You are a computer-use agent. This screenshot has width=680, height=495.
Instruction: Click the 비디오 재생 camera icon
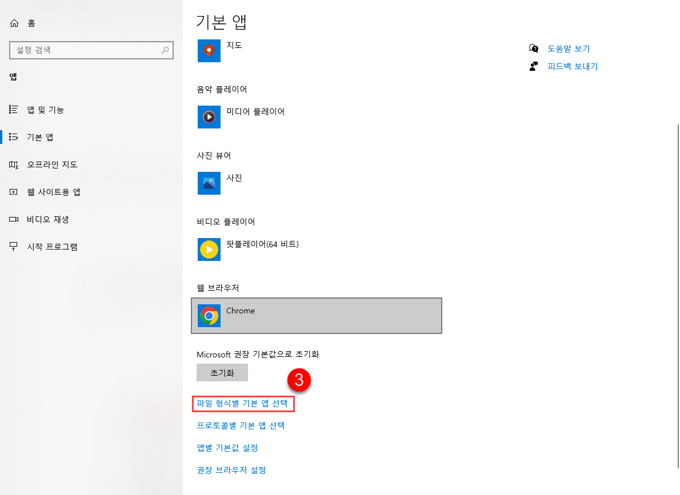click(14, 219)
